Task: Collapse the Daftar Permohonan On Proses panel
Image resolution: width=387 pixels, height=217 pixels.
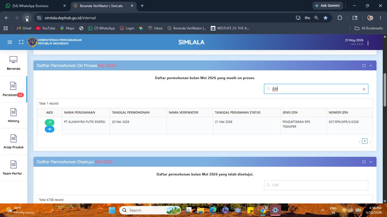Action: click(x=371, y=66)
